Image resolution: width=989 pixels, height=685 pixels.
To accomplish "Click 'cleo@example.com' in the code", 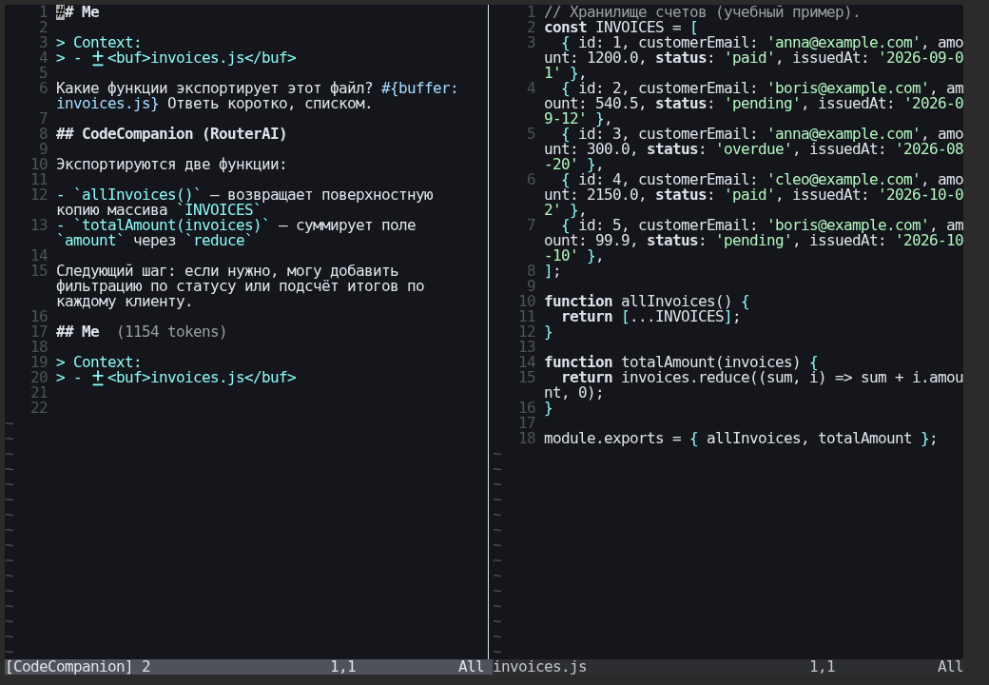I will coord(844,180).
